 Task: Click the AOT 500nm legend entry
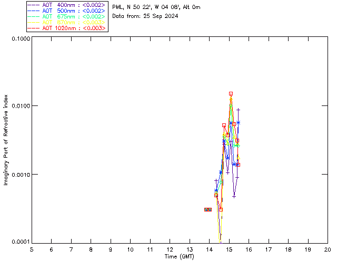67,11
